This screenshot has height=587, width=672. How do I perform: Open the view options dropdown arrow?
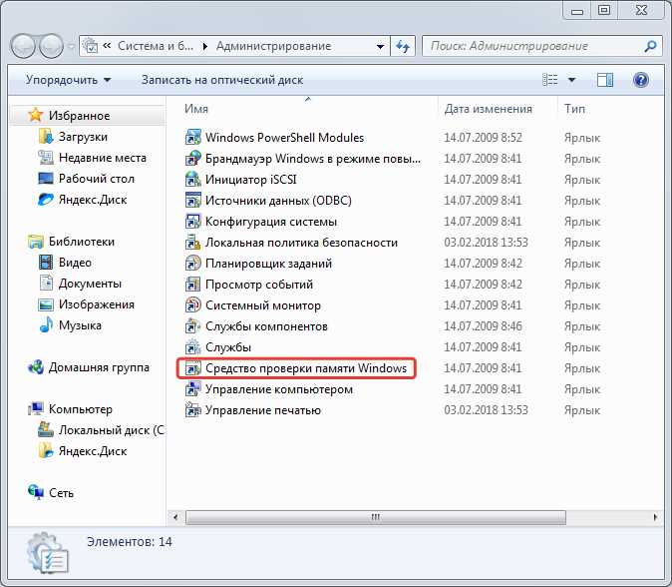pos(572,80)
